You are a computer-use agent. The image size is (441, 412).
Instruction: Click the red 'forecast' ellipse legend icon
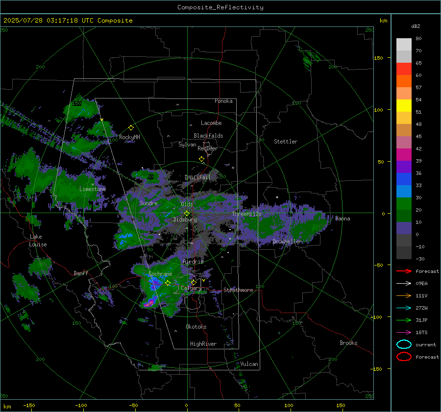click(404, 357)
